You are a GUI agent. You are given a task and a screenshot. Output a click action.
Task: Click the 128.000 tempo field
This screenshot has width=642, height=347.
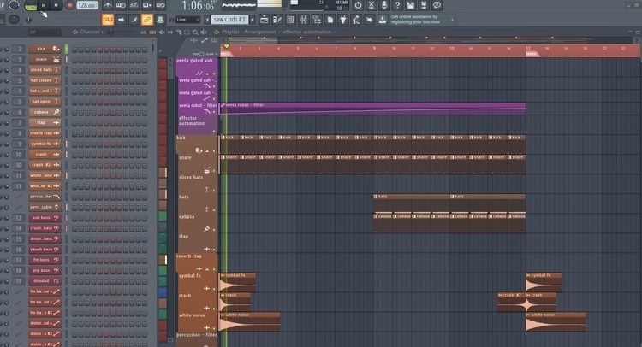click(x=86, y=5)
